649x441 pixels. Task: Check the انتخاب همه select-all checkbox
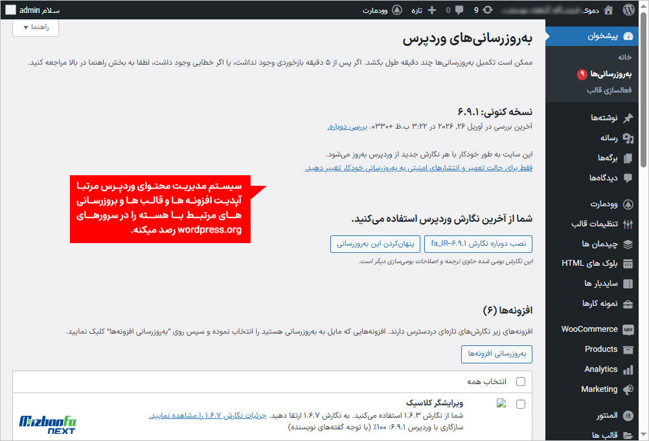point(521,382)
